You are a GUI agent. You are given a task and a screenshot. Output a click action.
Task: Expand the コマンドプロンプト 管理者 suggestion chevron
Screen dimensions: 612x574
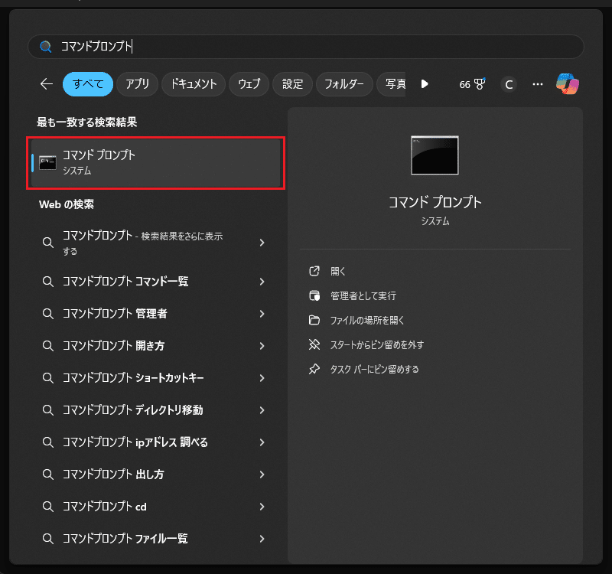point(264,314)
